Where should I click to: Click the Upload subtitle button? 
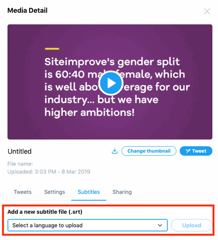pos(192,225)
